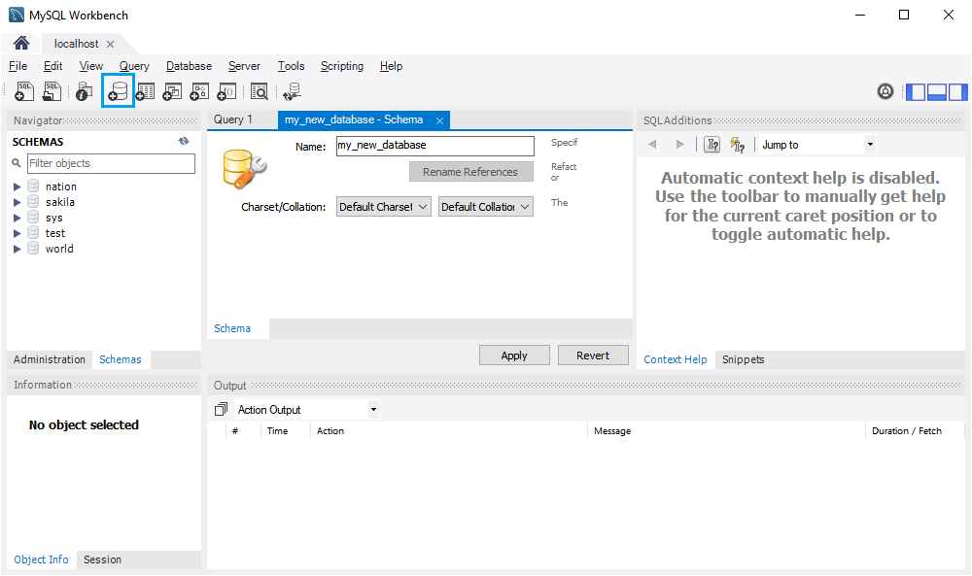Create new function toolbar icon

tap(226, 91)
